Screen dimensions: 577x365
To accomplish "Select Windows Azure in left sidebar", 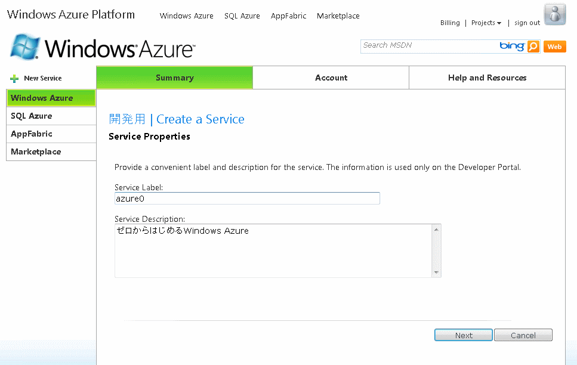I will coord(51,98).
